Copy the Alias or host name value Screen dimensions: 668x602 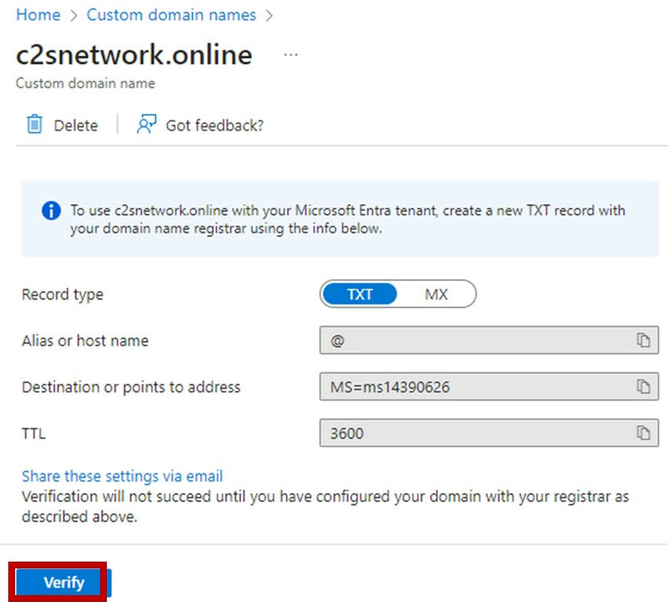[x=644, y=341]
